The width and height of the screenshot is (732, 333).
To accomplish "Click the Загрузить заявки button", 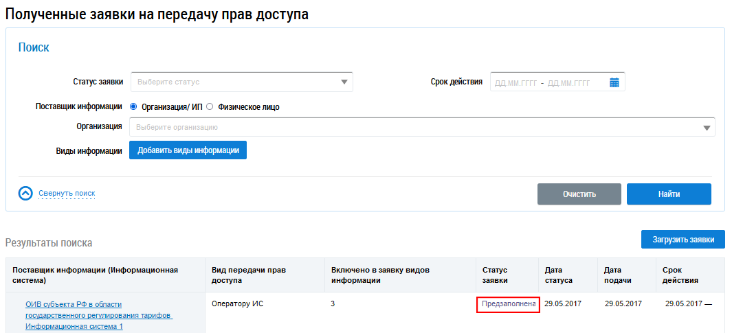I will point(683,240).
